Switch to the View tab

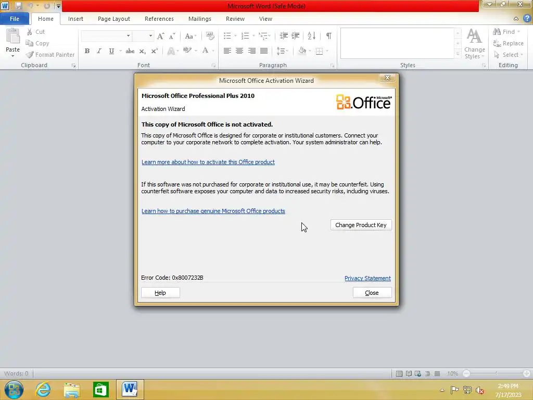(265, 19)
